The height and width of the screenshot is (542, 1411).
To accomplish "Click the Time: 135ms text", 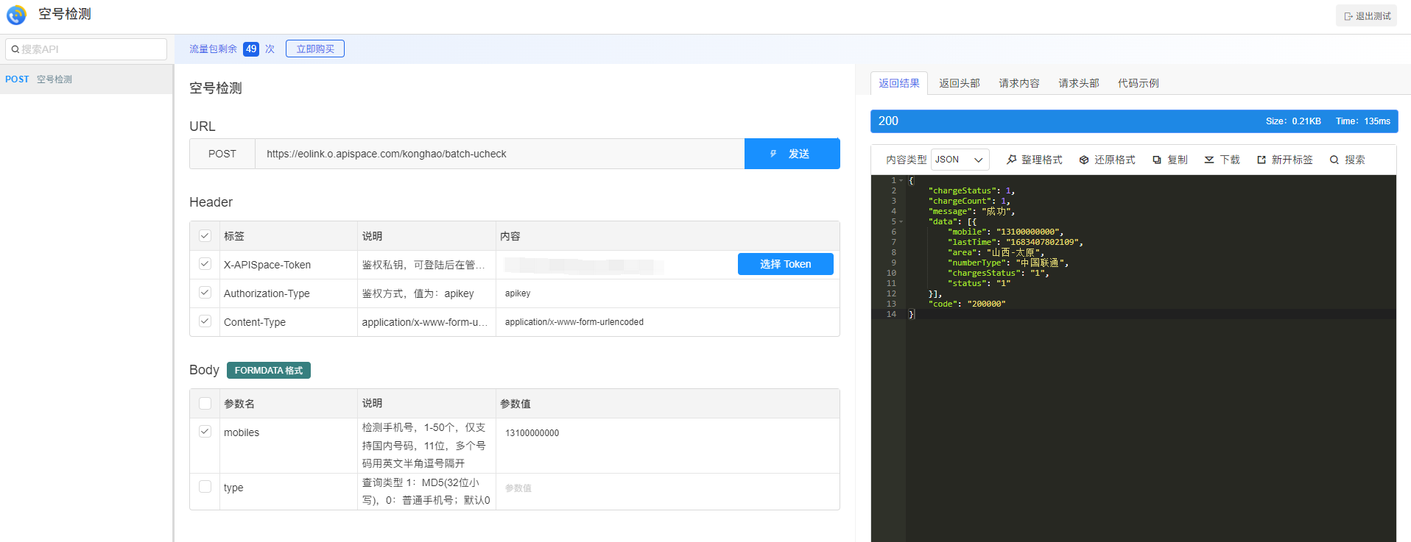I will (1363, 121).
